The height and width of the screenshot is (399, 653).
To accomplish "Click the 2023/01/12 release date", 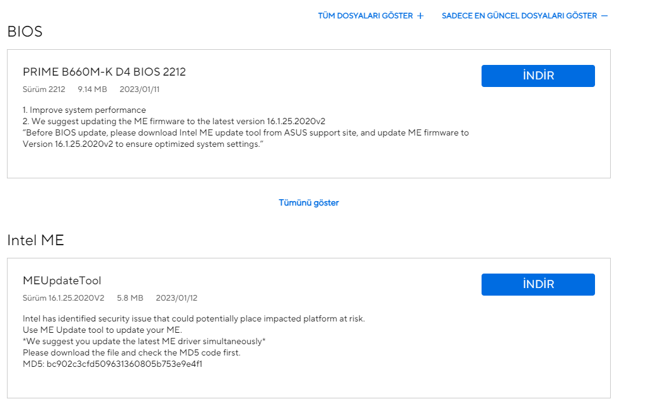I will [x=176, y=298].
